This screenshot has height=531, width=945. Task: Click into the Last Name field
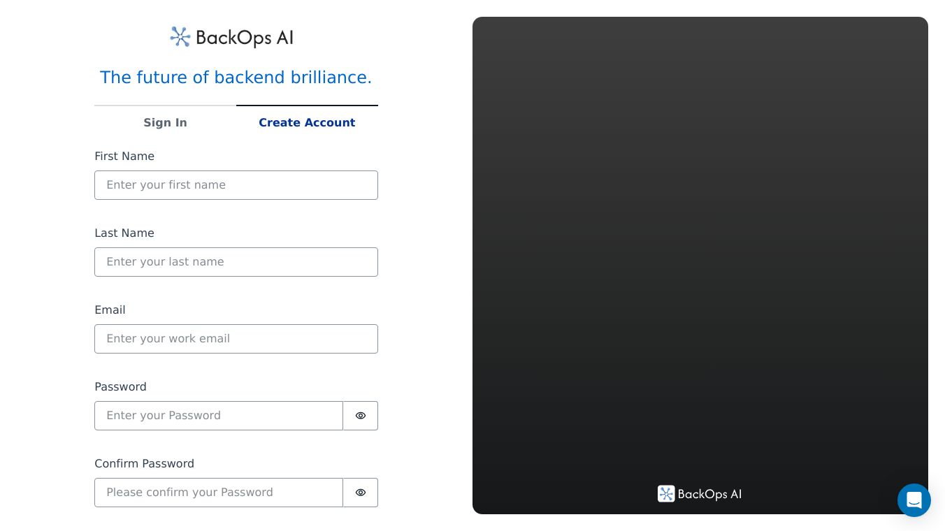[236, 262]
